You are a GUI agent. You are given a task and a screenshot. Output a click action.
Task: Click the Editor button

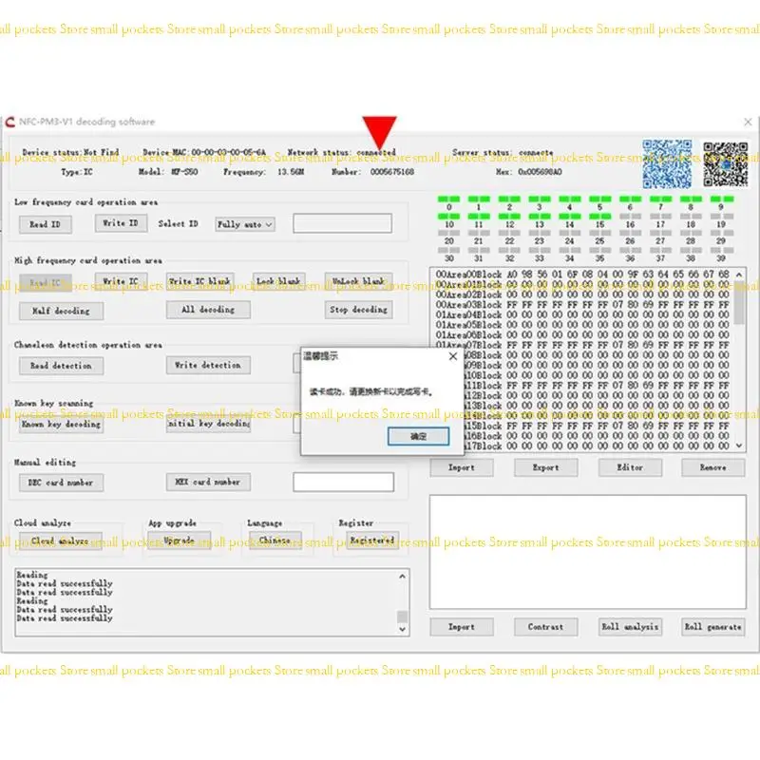click(630, 467)
